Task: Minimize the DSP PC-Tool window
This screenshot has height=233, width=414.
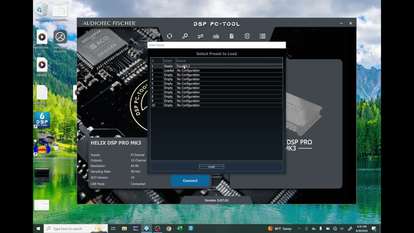Action: (341, 23)
